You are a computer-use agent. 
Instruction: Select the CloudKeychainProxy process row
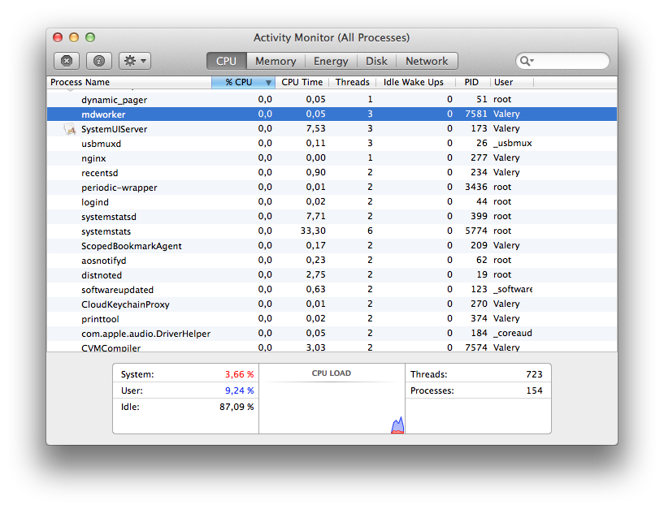pos(332,304)
